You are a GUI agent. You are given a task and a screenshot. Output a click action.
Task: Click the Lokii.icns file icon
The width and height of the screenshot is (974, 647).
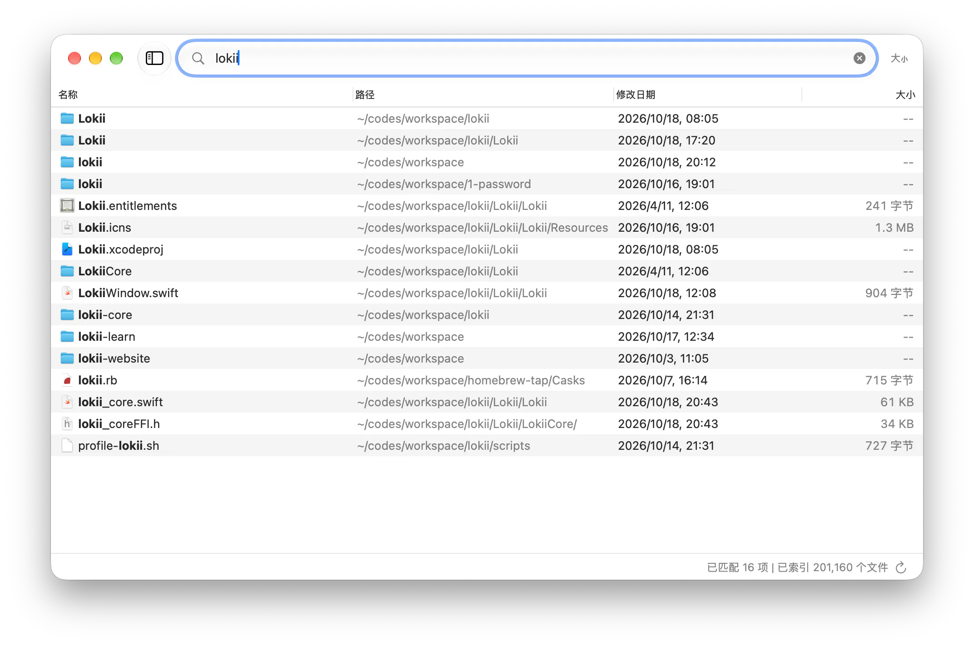coord(67,228)
